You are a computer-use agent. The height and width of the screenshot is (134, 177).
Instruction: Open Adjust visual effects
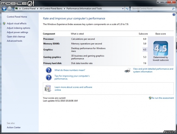[x=17, y=24]
